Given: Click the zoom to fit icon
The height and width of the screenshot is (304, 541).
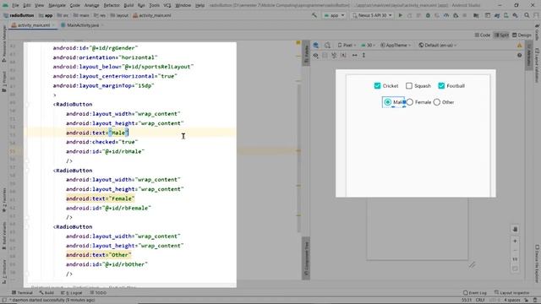Looking at the screenshot, I should (515, 269).
